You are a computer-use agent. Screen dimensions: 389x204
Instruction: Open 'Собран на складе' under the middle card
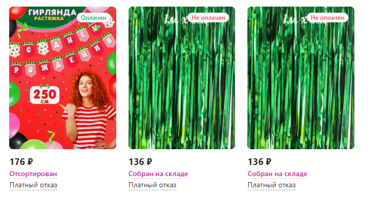point(158,174)
